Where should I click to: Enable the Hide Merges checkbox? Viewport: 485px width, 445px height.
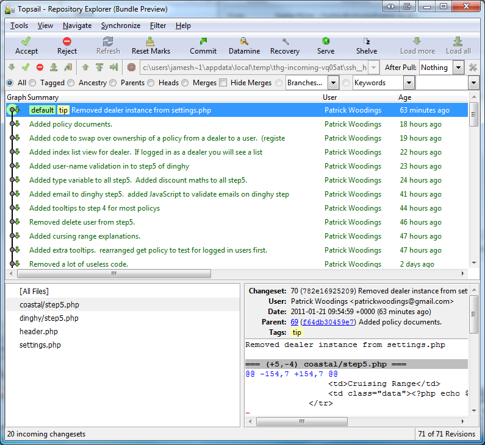pos(223,83)
